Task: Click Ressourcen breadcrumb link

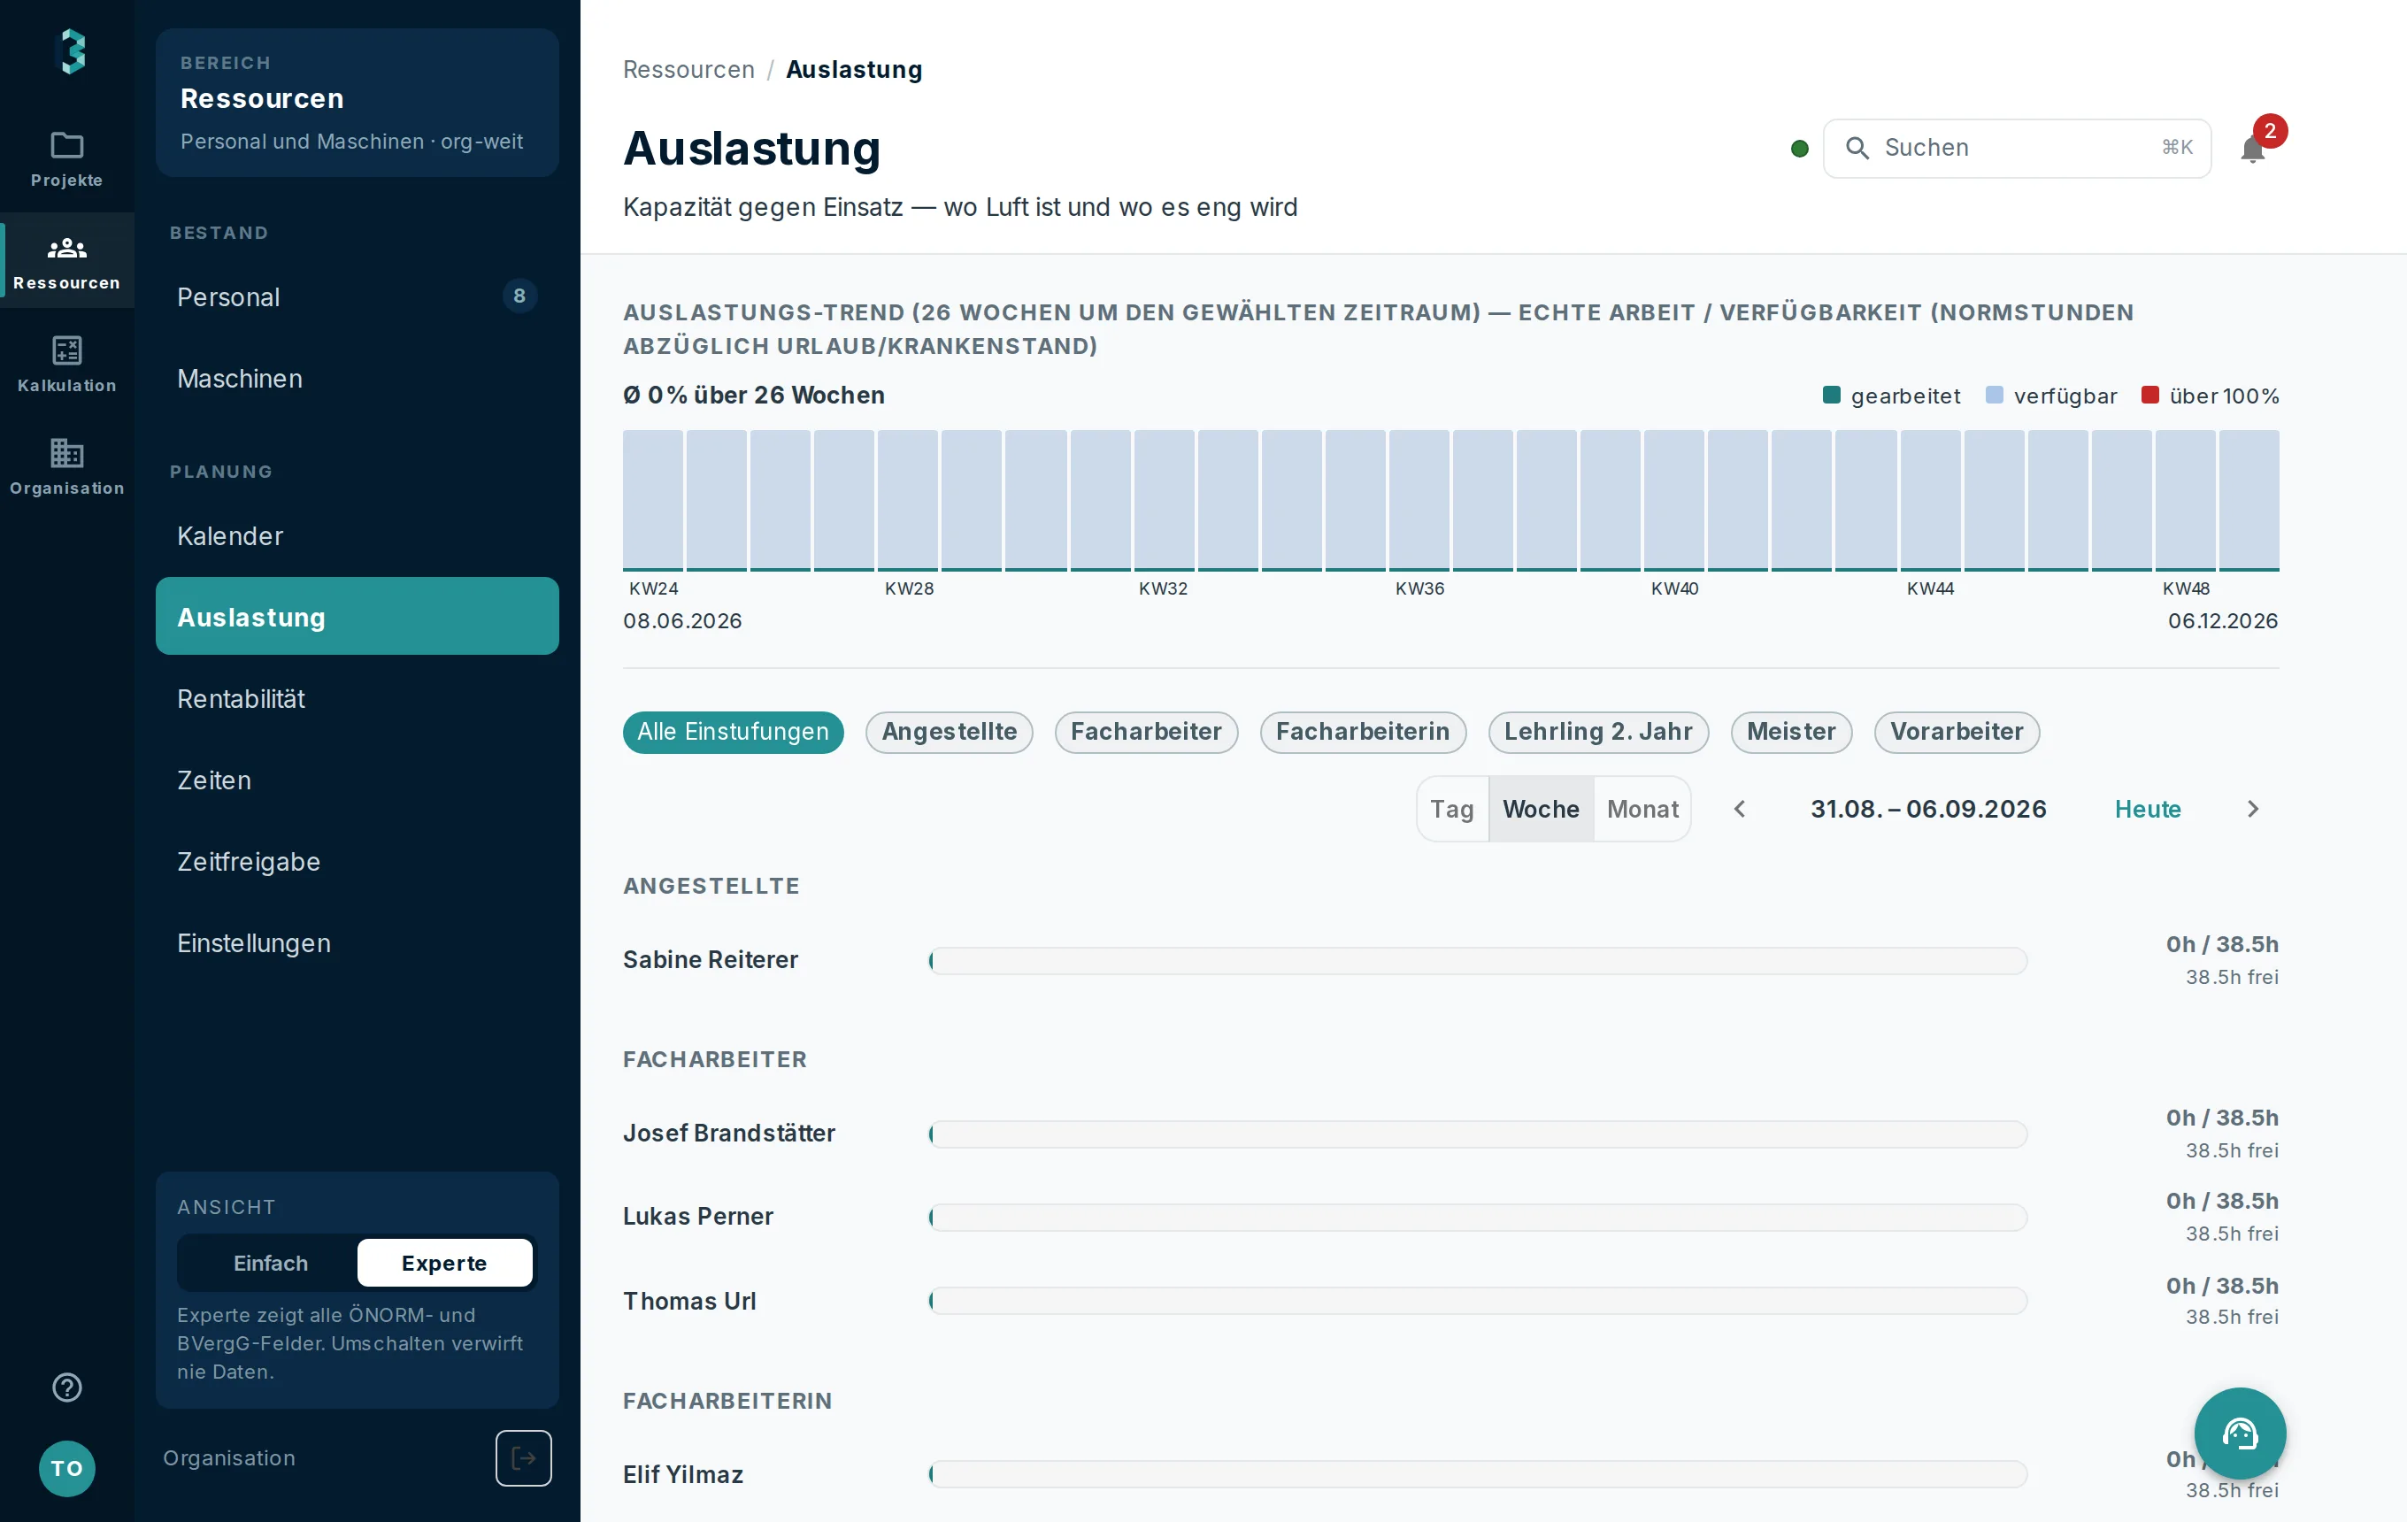Action: tap(688, 69)
